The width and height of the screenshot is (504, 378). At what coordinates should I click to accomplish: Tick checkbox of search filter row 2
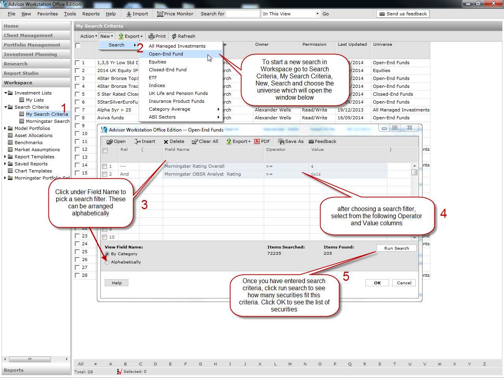pos(105,174)
